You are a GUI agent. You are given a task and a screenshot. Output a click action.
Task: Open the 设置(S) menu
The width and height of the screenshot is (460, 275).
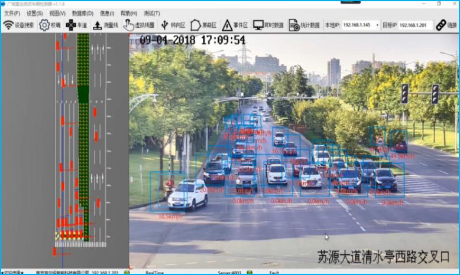point(34,13)
